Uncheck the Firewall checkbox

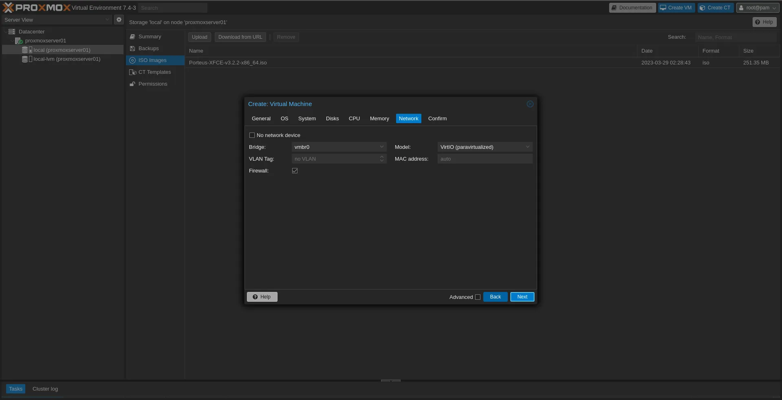(x=295, y=171)
